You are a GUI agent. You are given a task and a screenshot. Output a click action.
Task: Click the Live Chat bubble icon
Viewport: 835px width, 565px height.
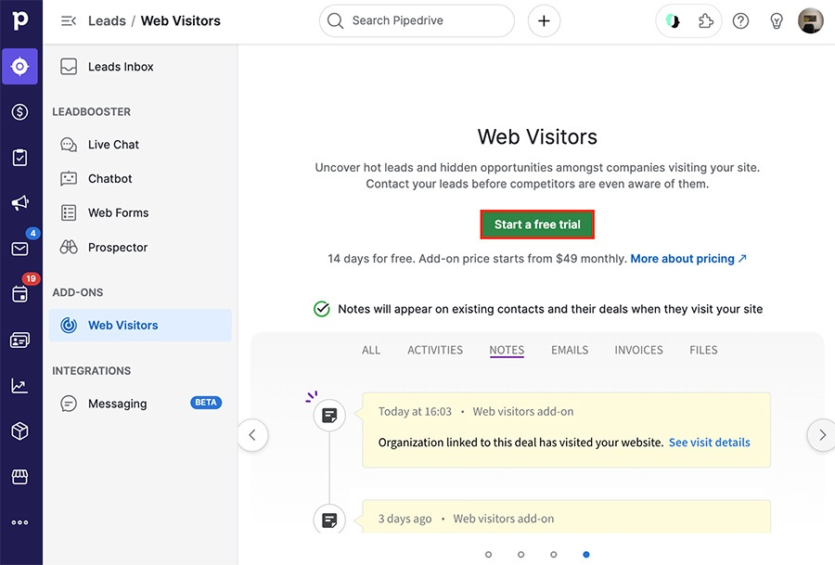tap(69, 145)
